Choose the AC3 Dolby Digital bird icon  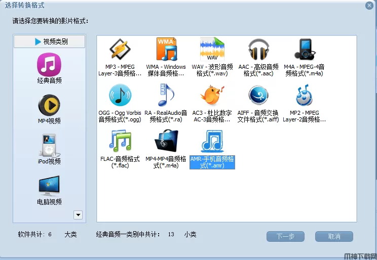coord(212,95)
